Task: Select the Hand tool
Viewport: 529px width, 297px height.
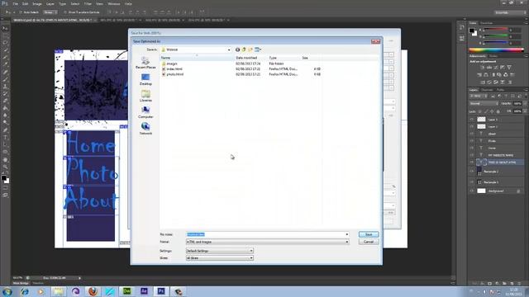Action: click(x=5, y=159)
